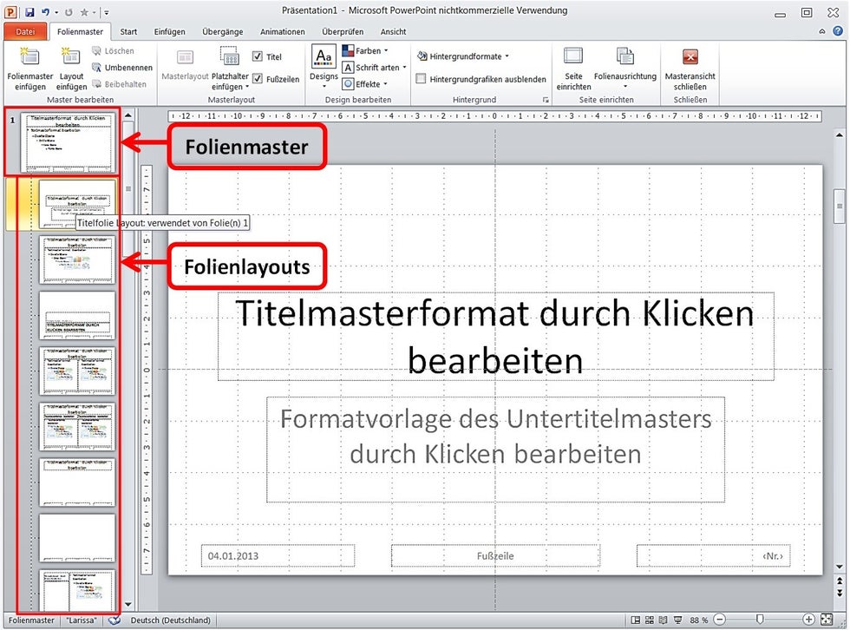Click the Umbenennen rename icon
850x630 pixels.
pos(96,68)
